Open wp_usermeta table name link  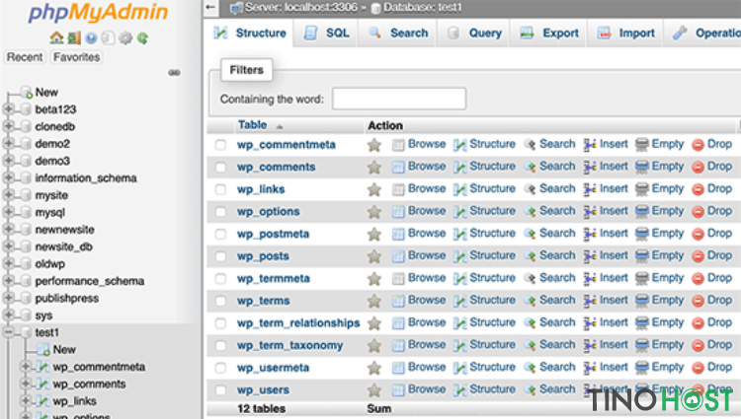pos(273,368)
